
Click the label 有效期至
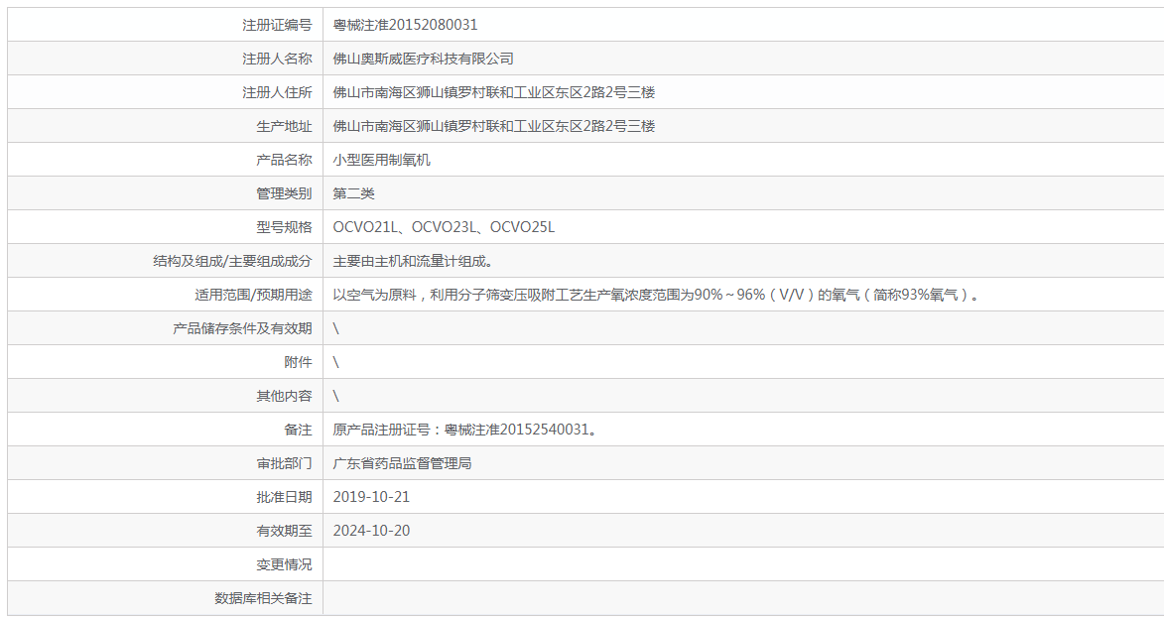285,531
